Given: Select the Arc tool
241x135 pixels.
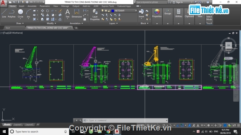Looking at the screenshot, I should pos(29,13).
